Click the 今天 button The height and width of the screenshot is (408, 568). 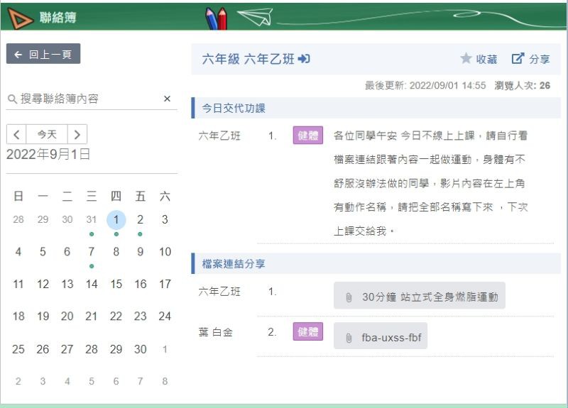(x=47, y=135)
